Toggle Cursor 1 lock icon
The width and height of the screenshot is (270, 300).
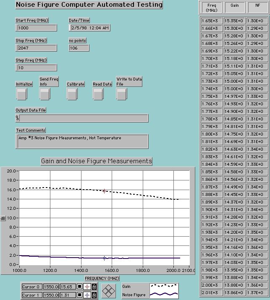coord(94,295)
